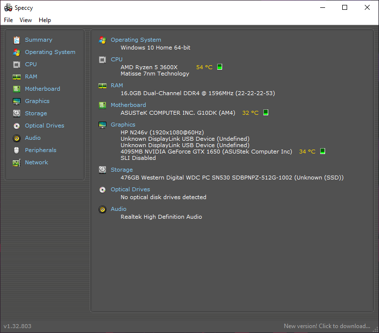Screen dimensions: 379x333
Task: Click the RAM stick icon in sidebar
Action: coord(17,77)
